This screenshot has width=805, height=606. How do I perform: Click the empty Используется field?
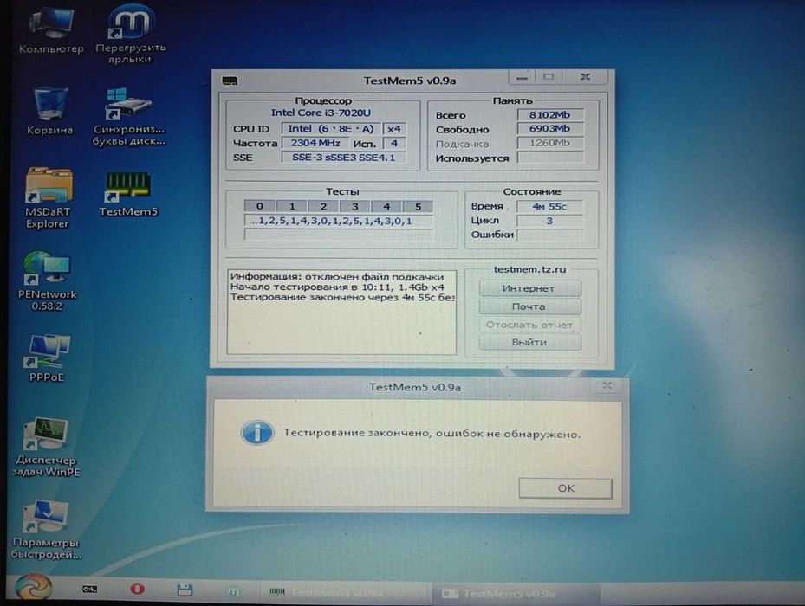click(549, 158)
